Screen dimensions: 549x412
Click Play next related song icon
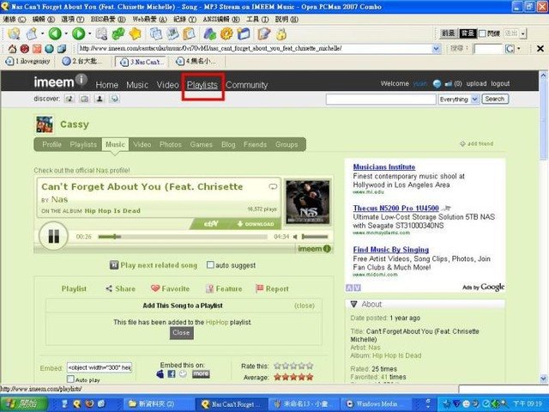pyautogui.click(x=114, y=265)
